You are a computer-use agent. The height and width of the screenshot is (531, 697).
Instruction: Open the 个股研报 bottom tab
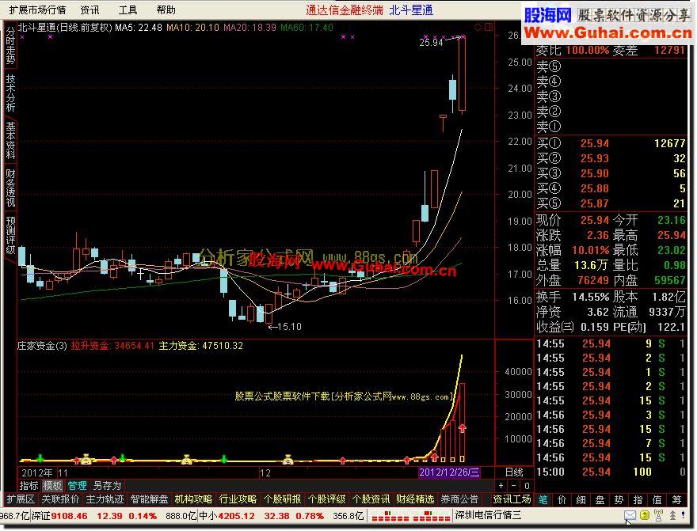tap(283, 499)
